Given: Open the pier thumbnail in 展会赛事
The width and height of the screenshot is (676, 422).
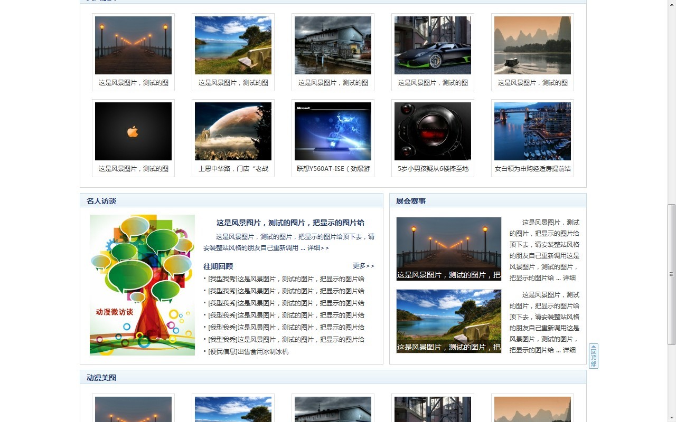Looking at the screenshot, I should tap(449, 249).
